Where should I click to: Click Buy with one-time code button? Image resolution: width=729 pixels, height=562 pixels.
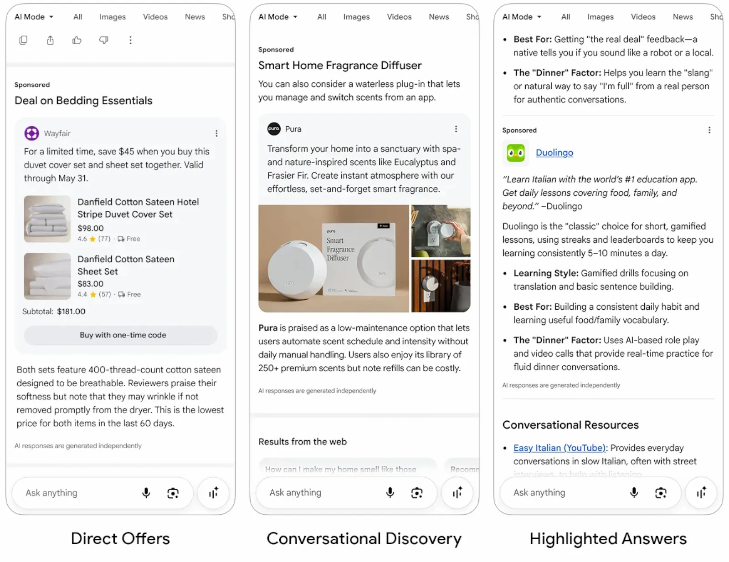pyautogui.click(x=121, y=335)
